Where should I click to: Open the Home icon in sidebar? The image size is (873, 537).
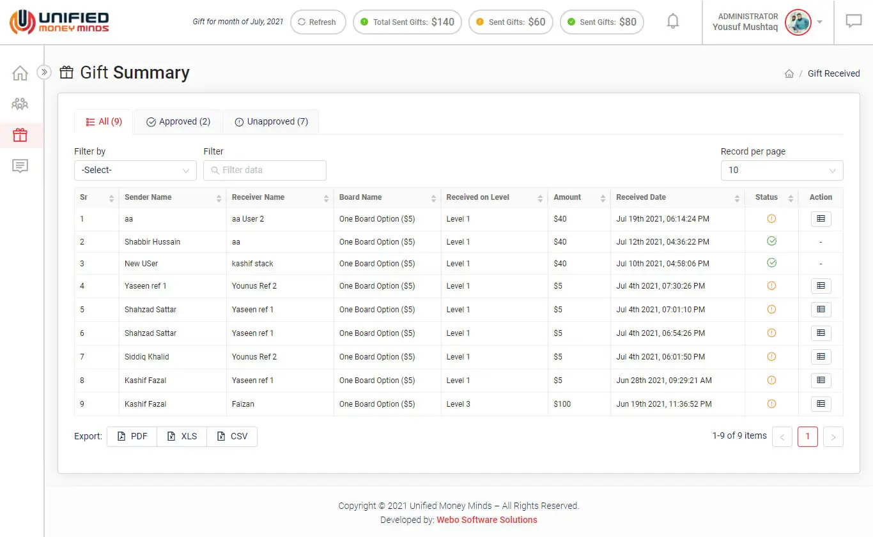pyautogui.click(x=20, y=73)
